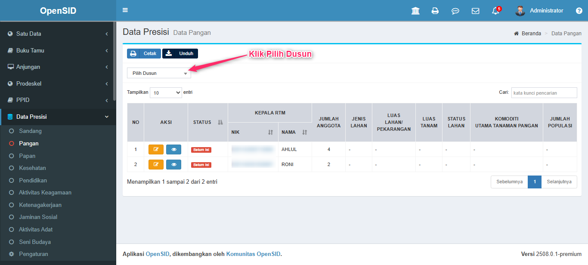
Task: Click the globe icon beside Prodeskel
Action: (10, 83)
